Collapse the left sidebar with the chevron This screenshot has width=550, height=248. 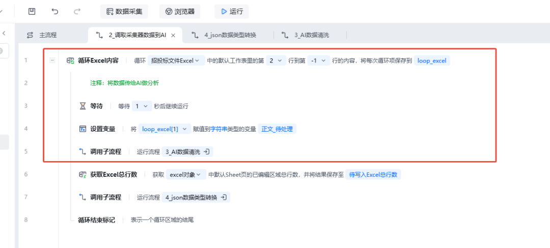4,33
